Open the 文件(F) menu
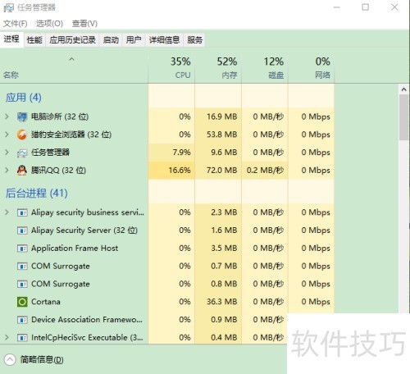 click(x=16, y=24)
